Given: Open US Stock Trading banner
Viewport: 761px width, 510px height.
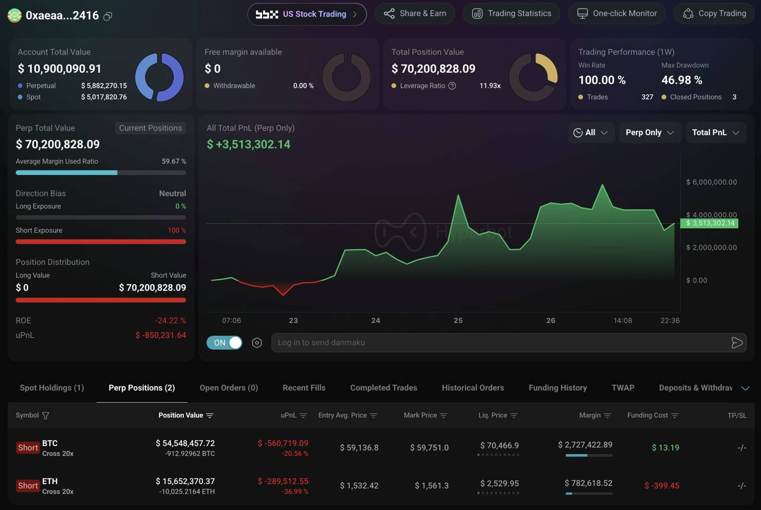Looking at the screenshot, I should 307,14.
